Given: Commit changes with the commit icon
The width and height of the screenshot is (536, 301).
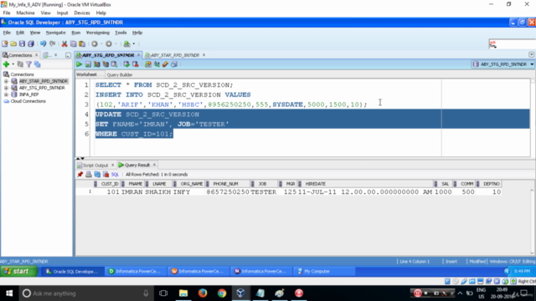Looking at the screenshot, I should click(x=126, y=64).
